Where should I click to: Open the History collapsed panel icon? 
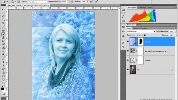pyautogui.click(x=123, y=16)
